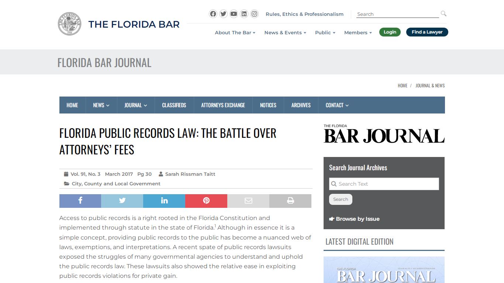Click the Vol. 91, No. 3 issue text
Image resolution: width=504 pixels, height=283 pixels.
pyautogui.click(x=86, y=174)
